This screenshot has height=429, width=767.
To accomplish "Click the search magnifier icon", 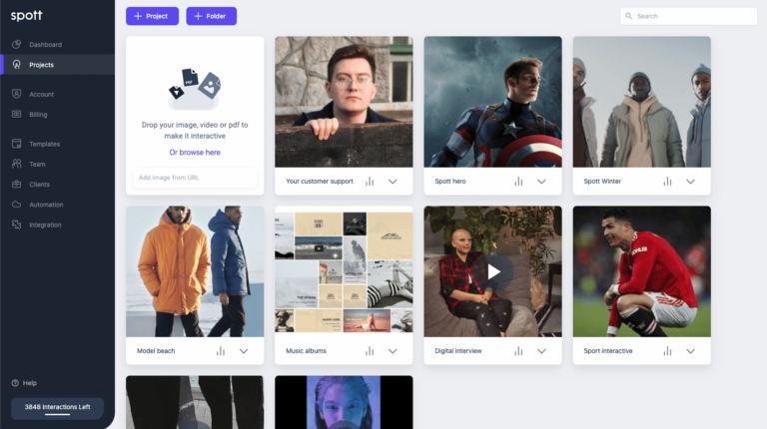I will (x=629, y=16).
